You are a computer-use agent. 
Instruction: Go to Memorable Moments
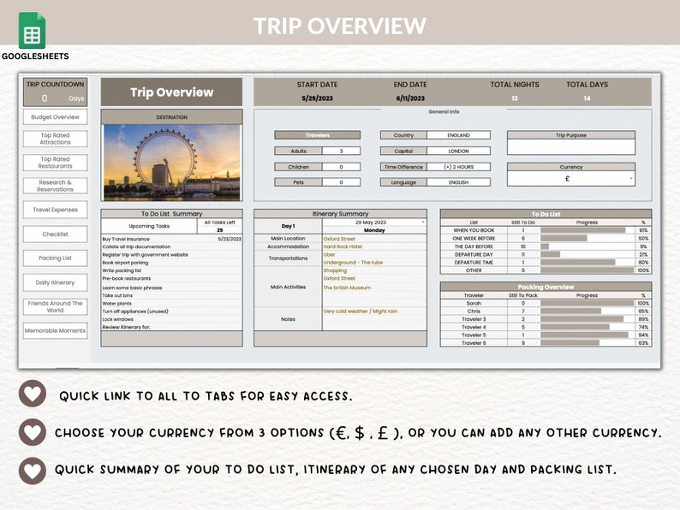click(55, 330)
